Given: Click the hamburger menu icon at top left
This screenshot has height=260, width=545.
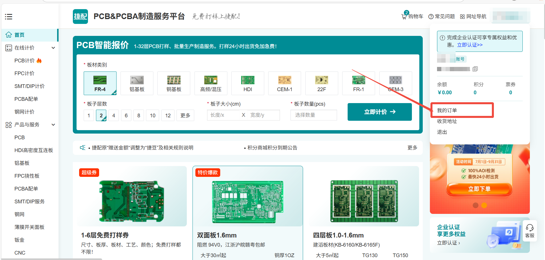Looking at the screenshot, I should click(x=9, y=17).
